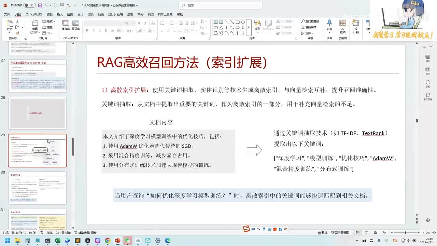This screenshot has width=437, height=246.
Task: Click Display Settings (显示器设置) in status bar
Action: click(x=340, y=232)
